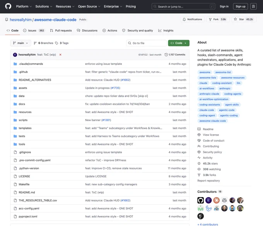
Task: Focus the Search or jump to field
Action: click(x=183, y=6)
